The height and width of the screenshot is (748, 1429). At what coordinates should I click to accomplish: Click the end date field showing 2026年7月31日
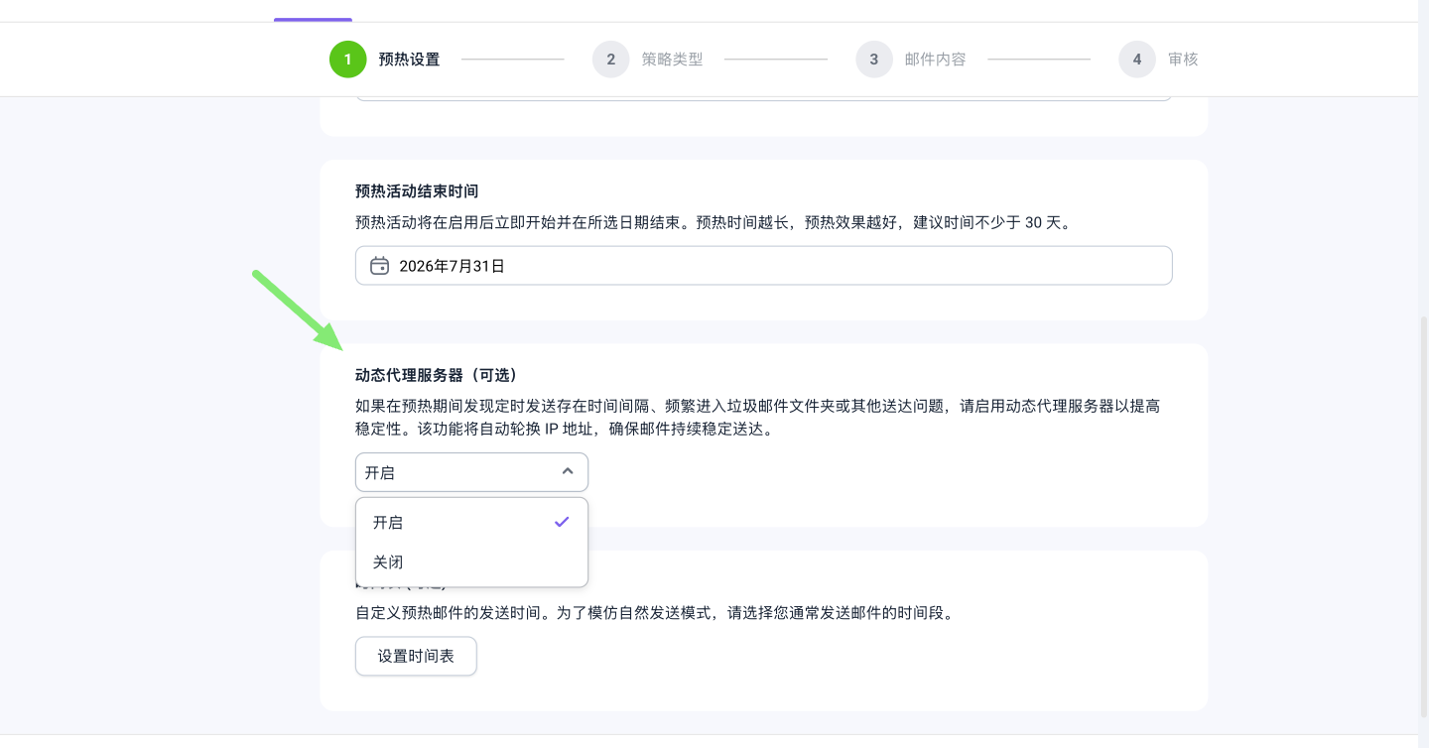click(764, 266)
